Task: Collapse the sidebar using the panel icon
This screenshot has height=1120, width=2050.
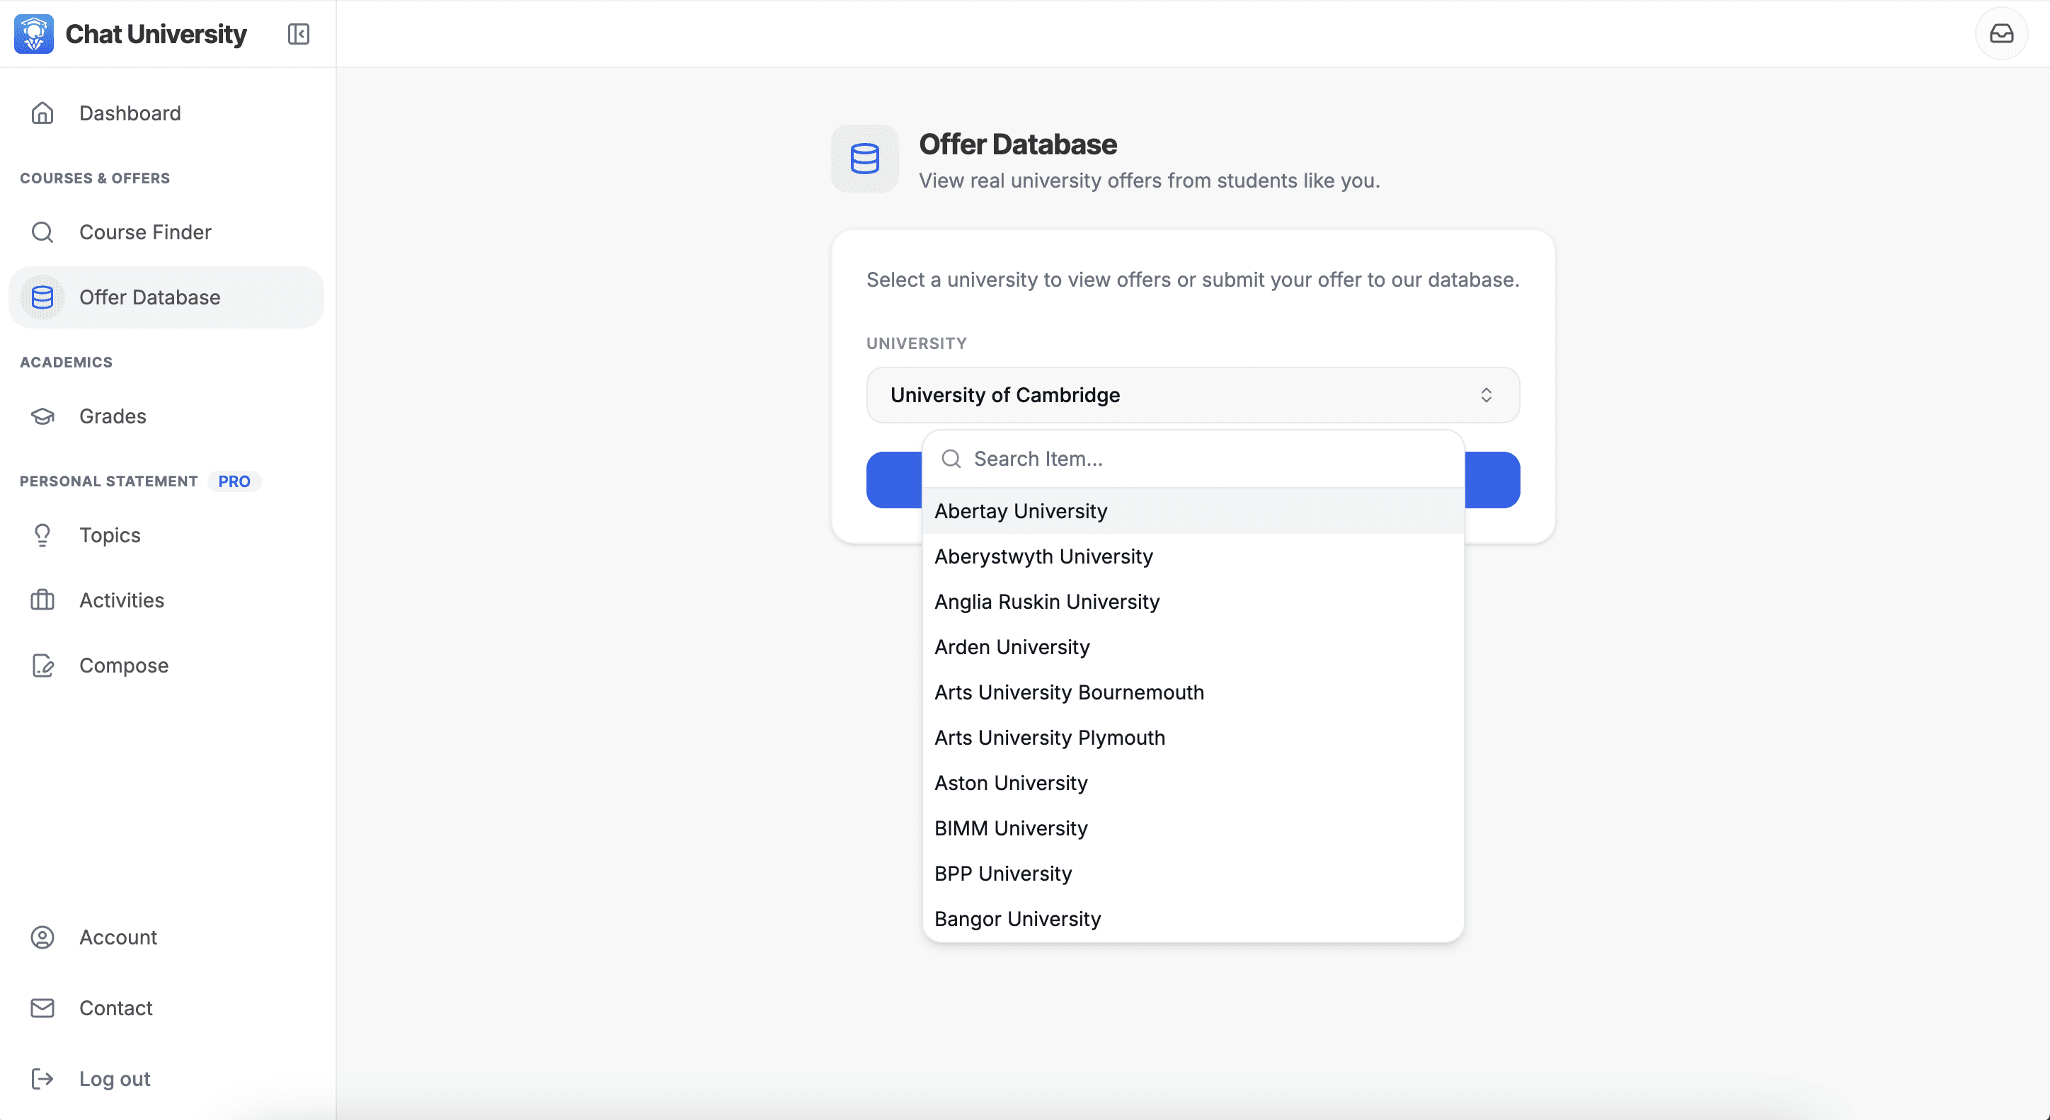Action: pyautogui.click(x=297, y=33)
